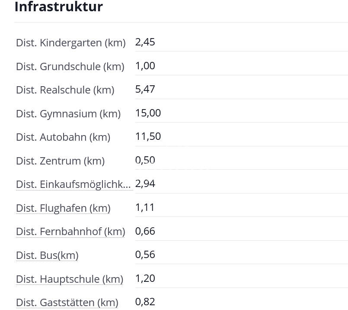
Task: Click the underlined Dist. Gaststätten (km) label
Action: (x=67, y=303)
